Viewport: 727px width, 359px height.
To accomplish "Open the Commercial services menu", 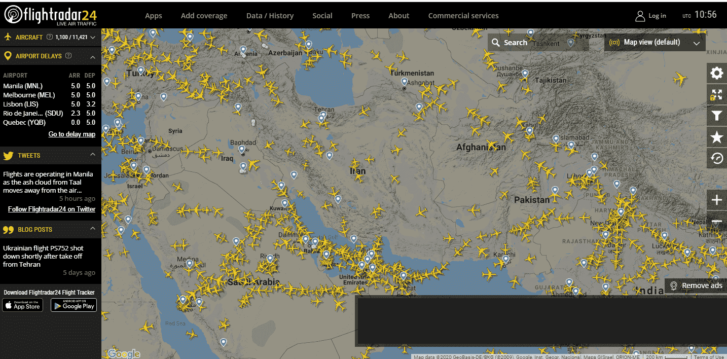I will (x=463, y=16).
